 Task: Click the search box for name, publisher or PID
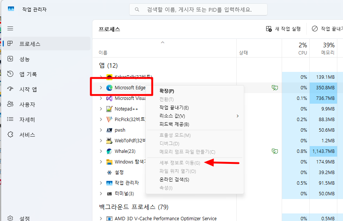[x=198, y=9]
